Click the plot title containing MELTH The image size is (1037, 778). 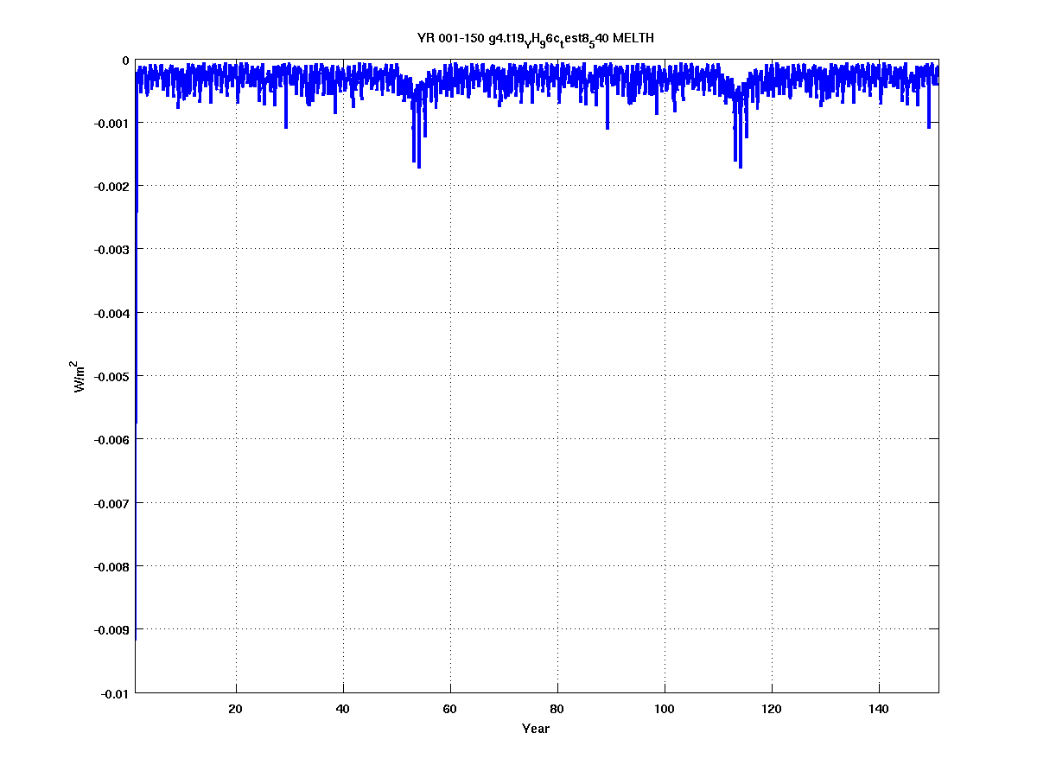[x=536, y=40]
